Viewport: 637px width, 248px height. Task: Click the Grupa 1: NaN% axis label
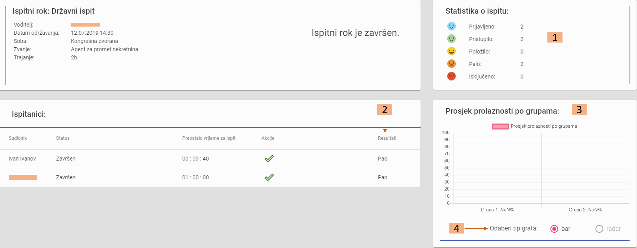[497, 210]
